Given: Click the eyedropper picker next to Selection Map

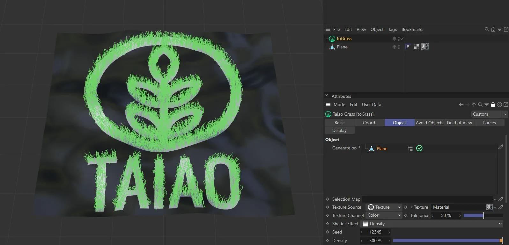Looking at the screenshot, I should 501,199.
